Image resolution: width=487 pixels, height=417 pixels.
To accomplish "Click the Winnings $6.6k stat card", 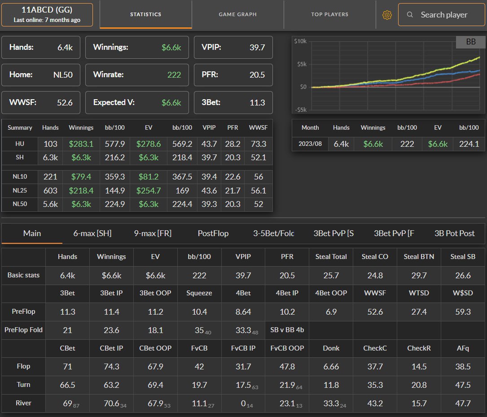I will [x=137, y=48].
